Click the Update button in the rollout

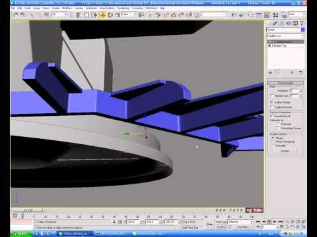(x=285, y=151)
